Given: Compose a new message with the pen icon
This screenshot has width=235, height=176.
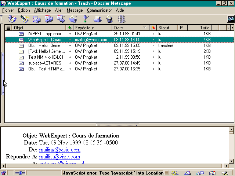Looking at the screenshot, I should (x=25, y=19).
